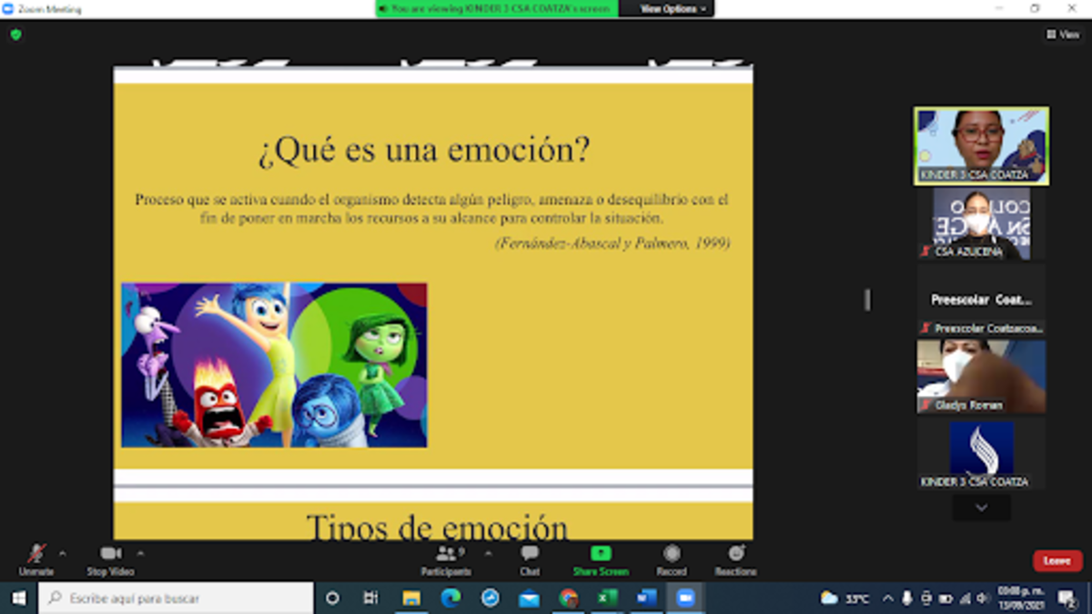Open the Chat panel
Viewport: 1092px width, 614px height.
click(530, 559)
